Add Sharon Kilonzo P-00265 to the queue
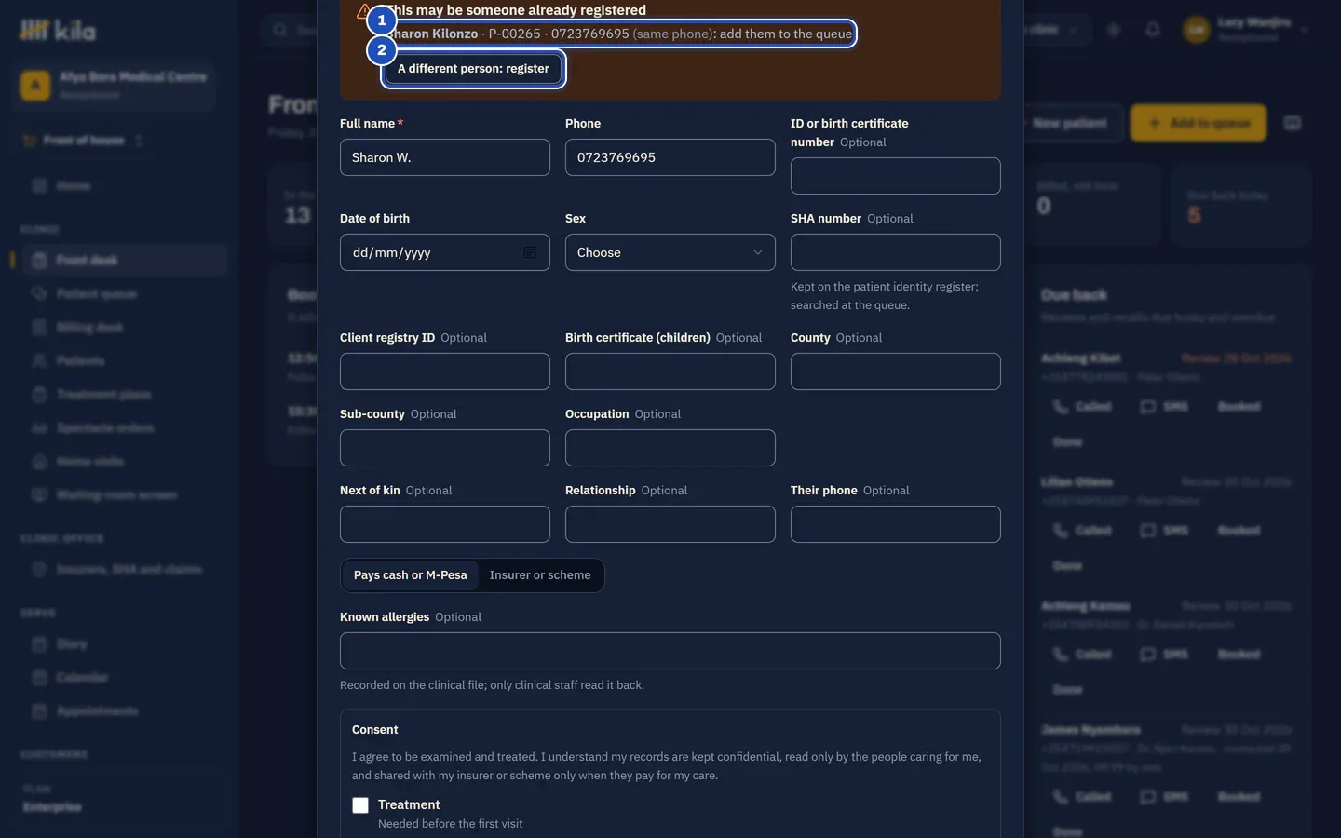1341x838 pixels. 618,34
